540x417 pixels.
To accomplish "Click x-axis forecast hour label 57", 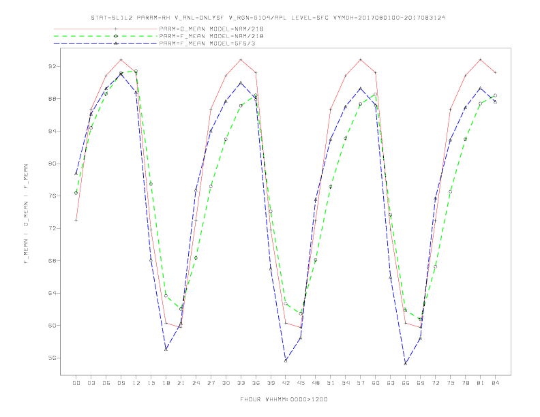I will tap(361, 383).
